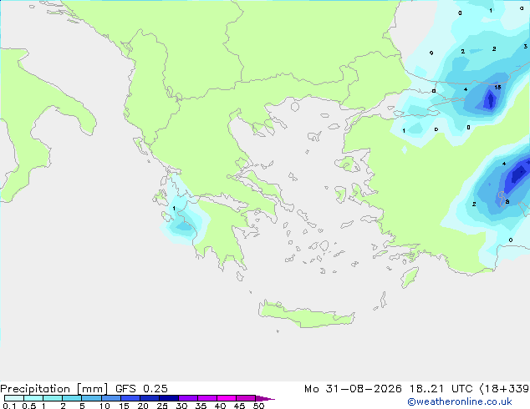Click the date 'Mo 31-08-2026' text
530x409 pixels.
pos(353,389)
